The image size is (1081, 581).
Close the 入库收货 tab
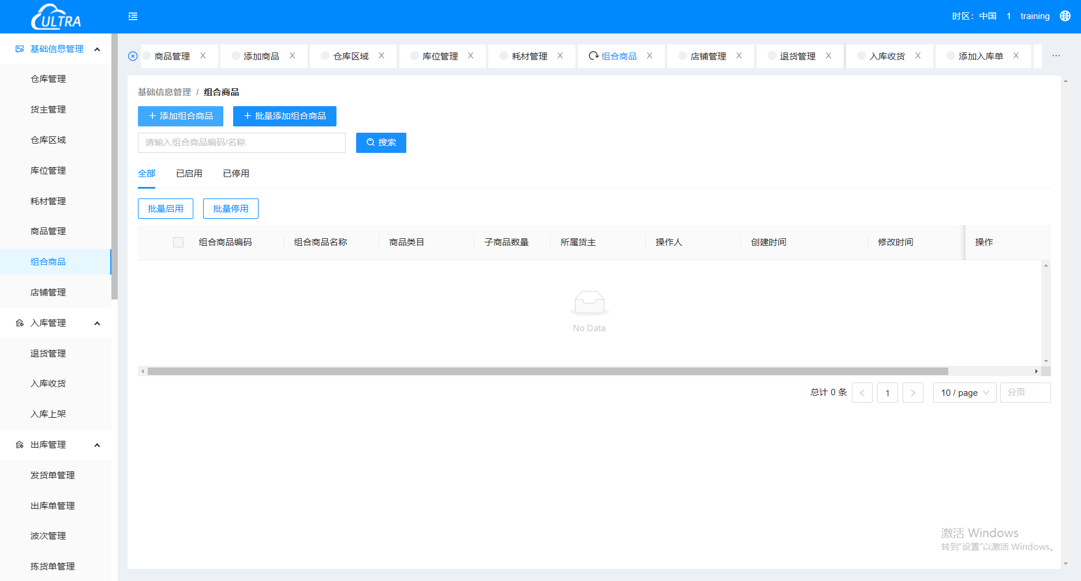918,56
